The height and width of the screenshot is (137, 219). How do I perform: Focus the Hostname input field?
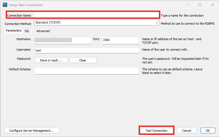pyautogui.click(x=63, y=40)
